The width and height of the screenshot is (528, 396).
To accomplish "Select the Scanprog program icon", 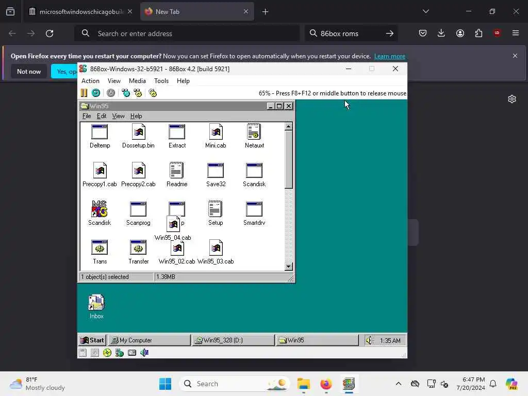I will pyautogui.click(x=138, y=213).
